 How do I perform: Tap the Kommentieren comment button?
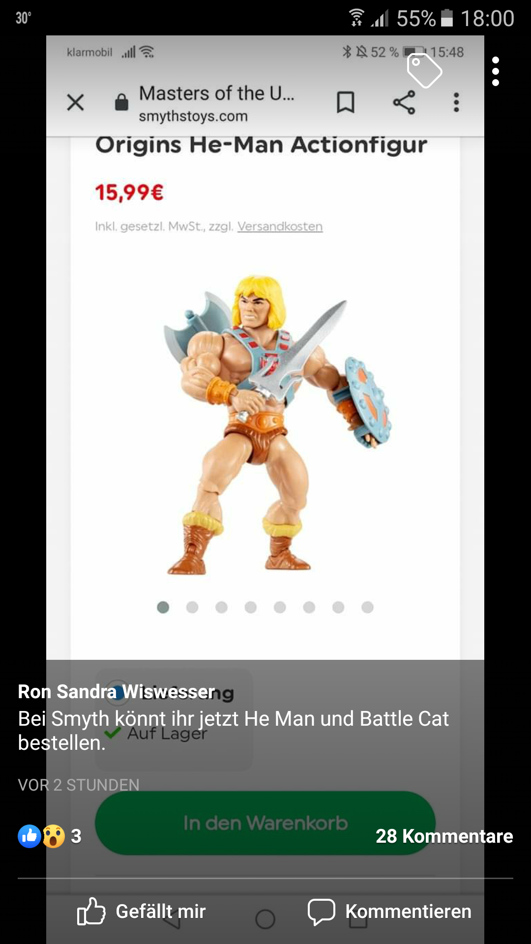pyautogui.click(x=389, y=912)
